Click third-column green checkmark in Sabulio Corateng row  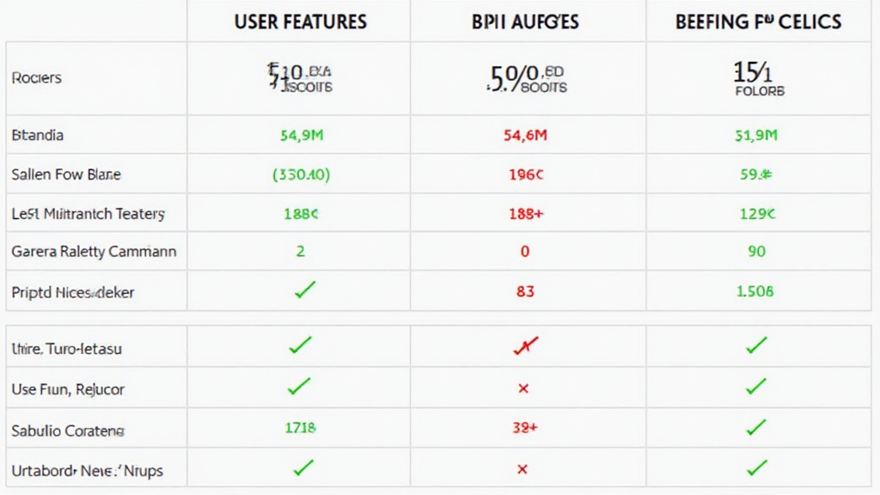point(755,428)
